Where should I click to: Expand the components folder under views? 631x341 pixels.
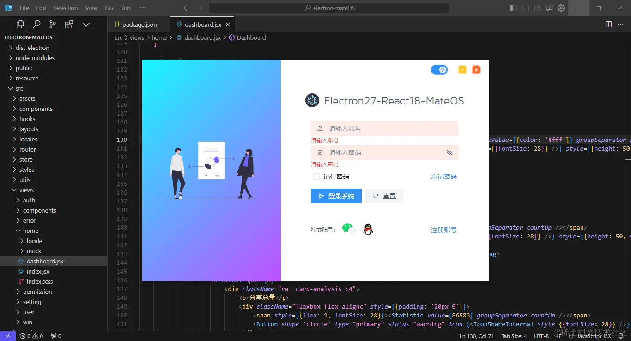pyautogui.click(x=40, y=210)
